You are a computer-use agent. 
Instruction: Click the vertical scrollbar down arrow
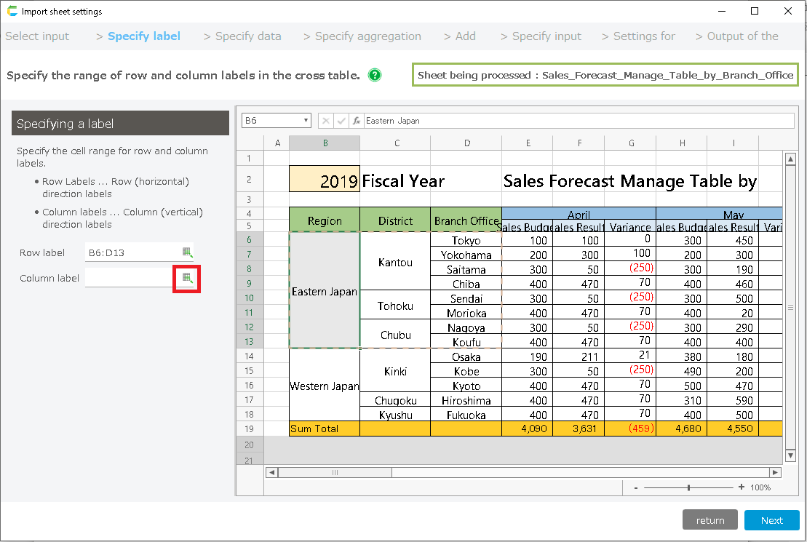(790, 455)
